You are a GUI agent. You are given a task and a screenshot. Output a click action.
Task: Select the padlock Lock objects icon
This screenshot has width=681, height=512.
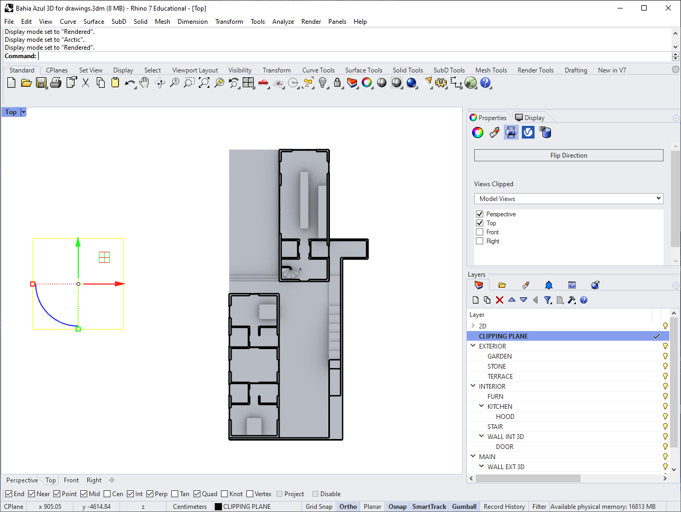337,83
